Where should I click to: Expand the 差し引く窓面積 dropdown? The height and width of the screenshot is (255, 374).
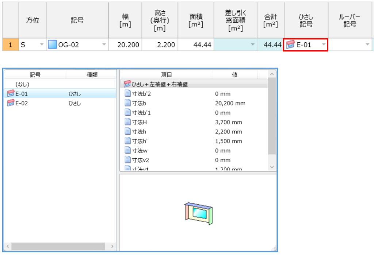252,45
